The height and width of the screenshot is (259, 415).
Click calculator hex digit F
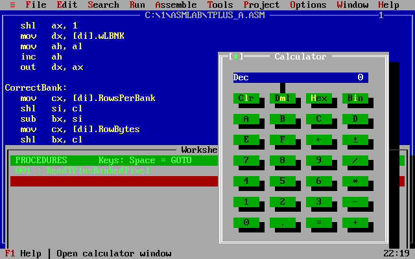click(x=283, y=140)
